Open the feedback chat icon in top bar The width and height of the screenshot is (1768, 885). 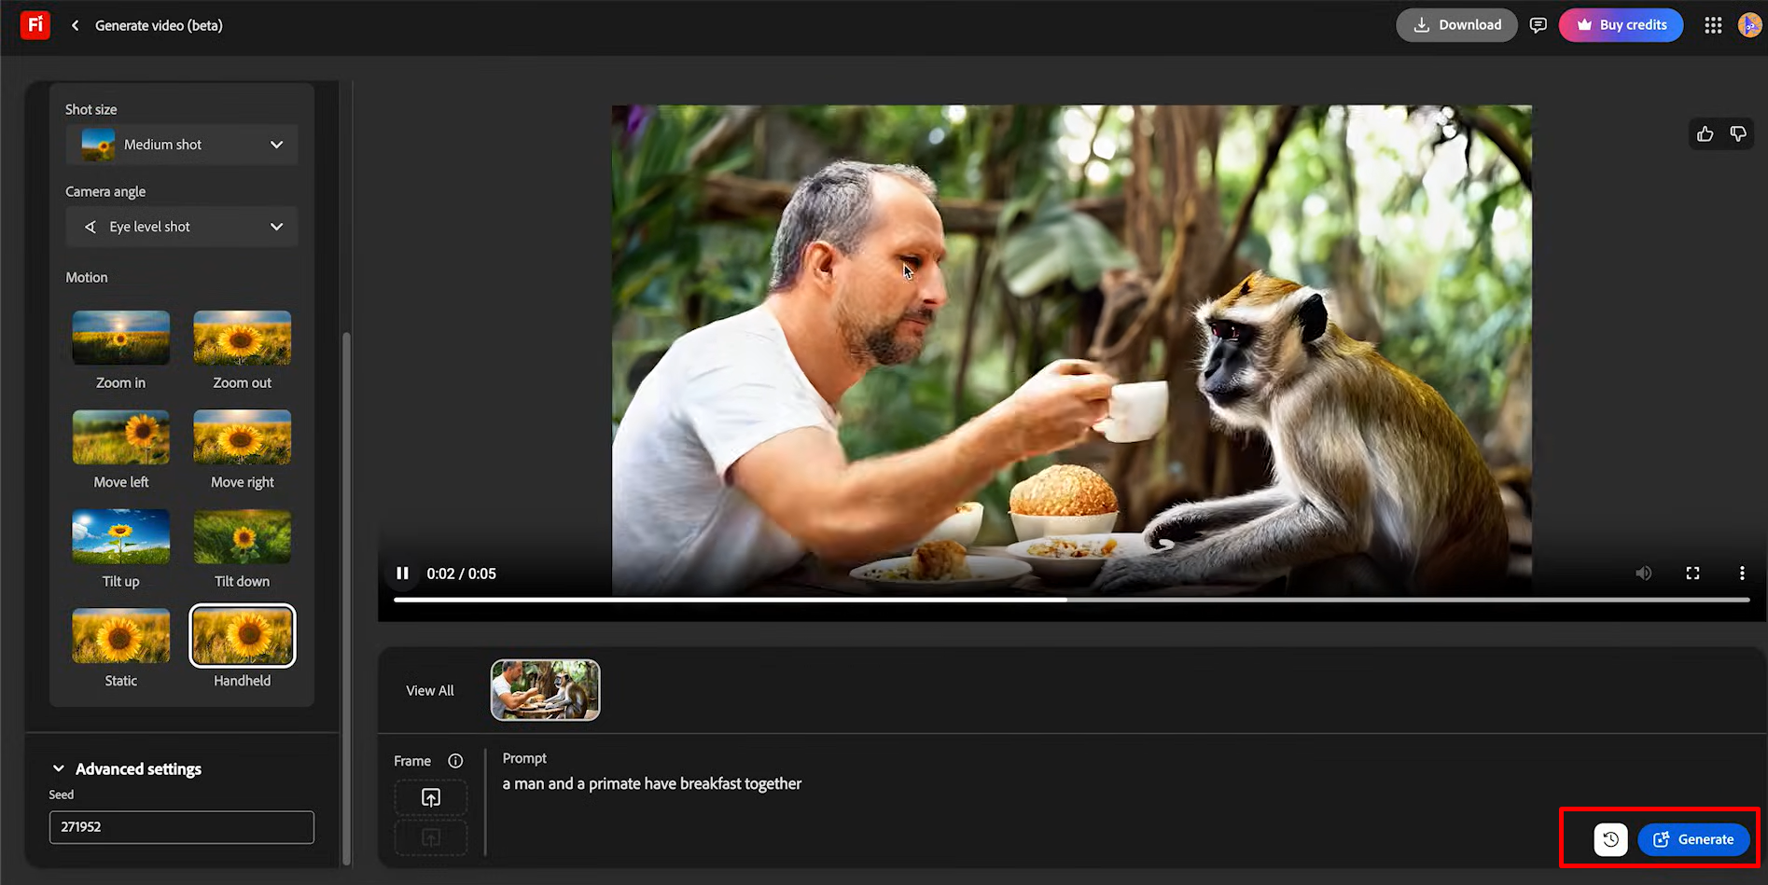click(1538, 25)
